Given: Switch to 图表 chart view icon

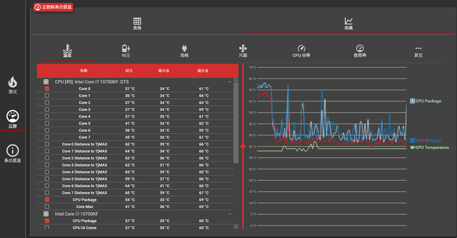Looking at the screenshot, I should [348, 21].
